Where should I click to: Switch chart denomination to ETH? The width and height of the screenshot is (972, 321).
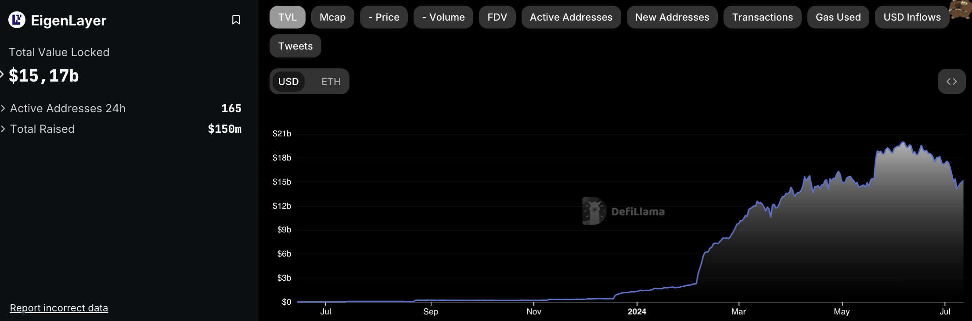click(331, 82)
